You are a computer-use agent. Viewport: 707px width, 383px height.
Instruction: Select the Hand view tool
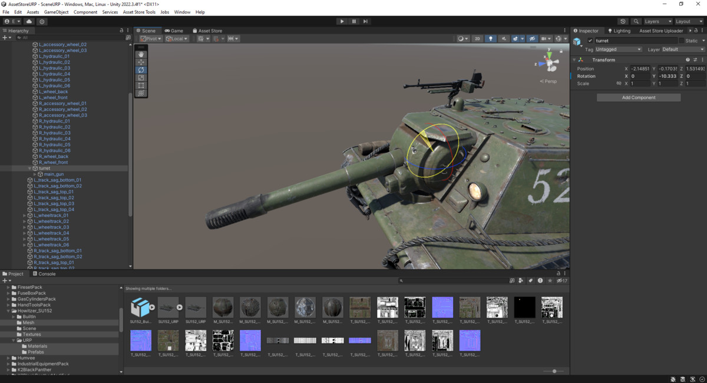point(141,54)
